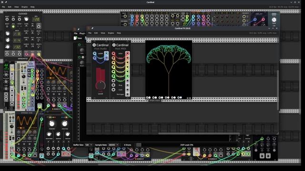Click Host MIDI V/Oct red output jack
The image size is (305, 171).
(127, 54)
